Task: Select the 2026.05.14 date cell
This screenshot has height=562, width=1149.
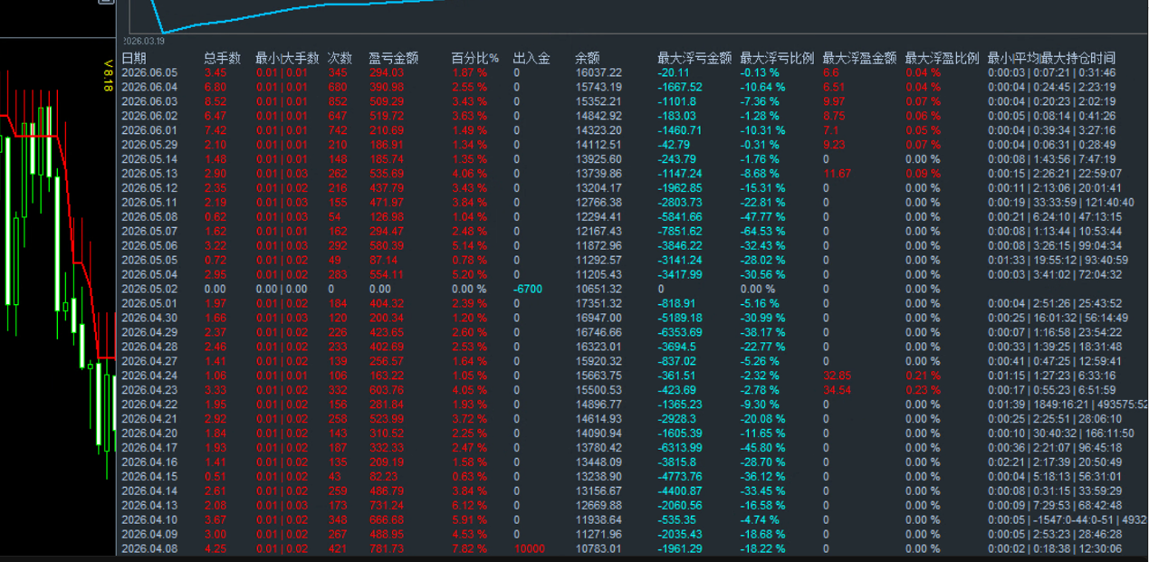Action: tap(149, 159)
